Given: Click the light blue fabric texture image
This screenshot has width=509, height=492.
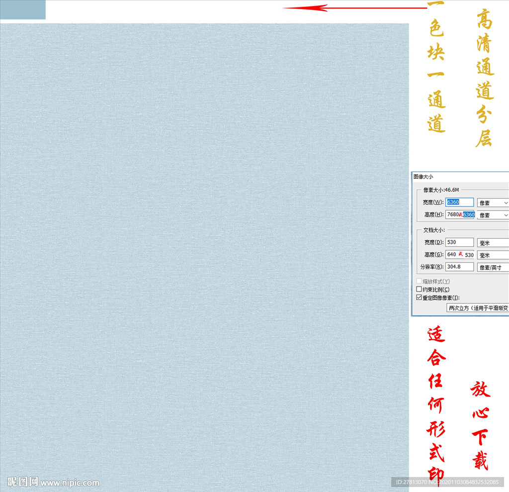Looking at the screenshot, I should pos(204,257).
